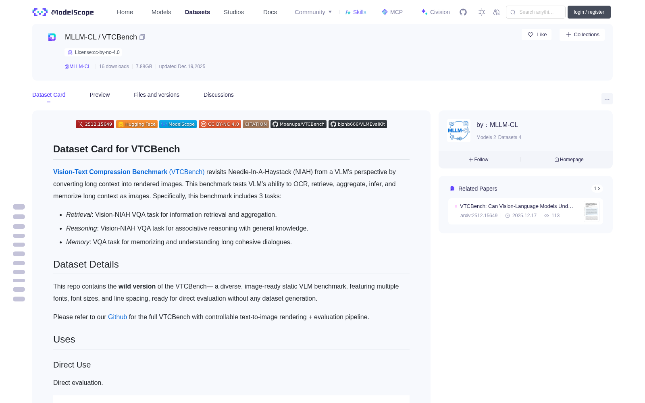Screen dimensions: 645x403
Task: Open the MCP page
Action: [x=392, y=12]
